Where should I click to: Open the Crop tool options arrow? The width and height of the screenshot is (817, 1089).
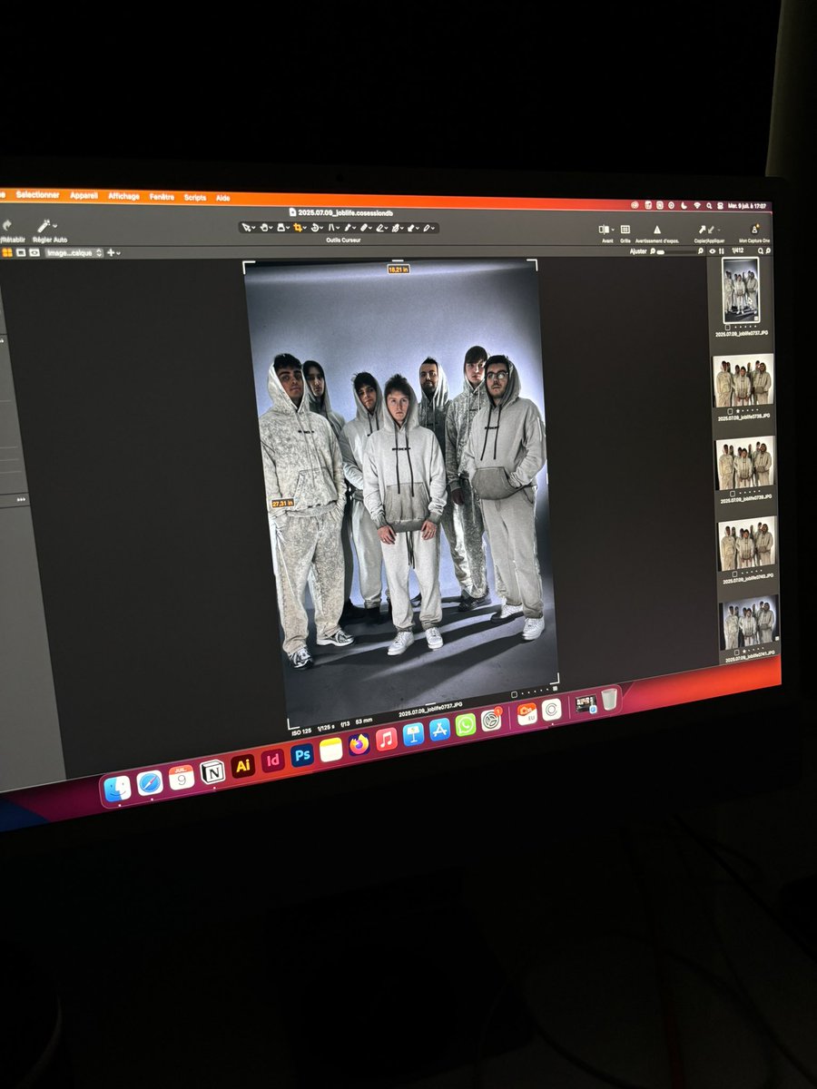coord(306,228)
